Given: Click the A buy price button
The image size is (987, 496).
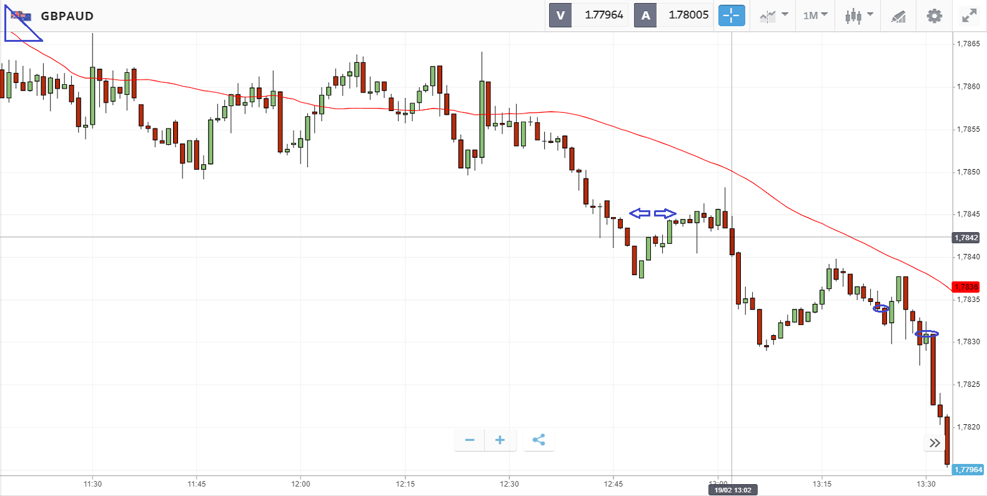Looking at the screenshot, I should point(645,16).
